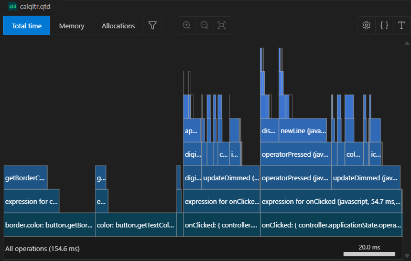
Task: Select the getBorderC... flame block
Action: (x=25, y=178)
